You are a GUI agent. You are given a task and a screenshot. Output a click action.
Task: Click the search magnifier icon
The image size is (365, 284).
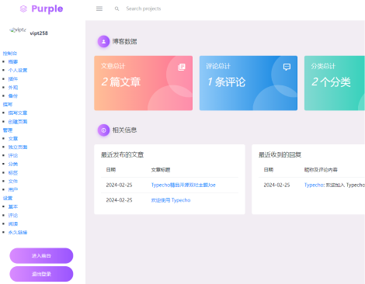pyautogui.click(x=116, y=9)
